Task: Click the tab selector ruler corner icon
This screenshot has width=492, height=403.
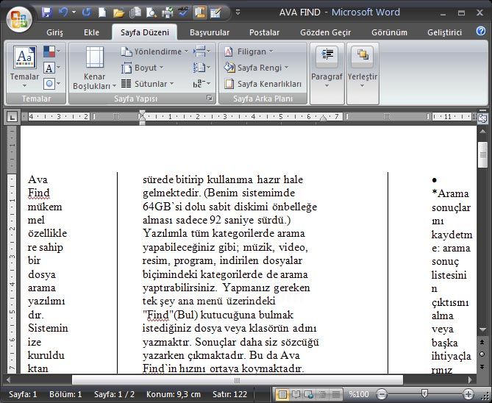Action: click(12, 116)
